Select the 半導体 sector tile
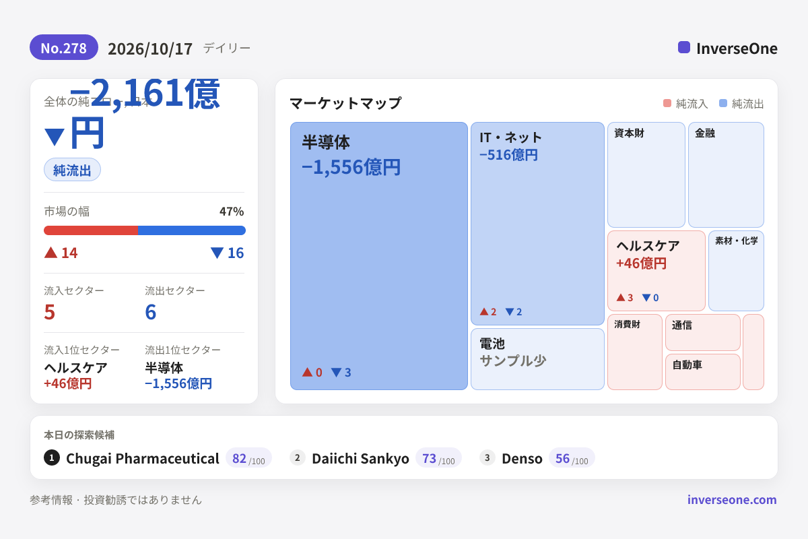 (379, 256)
